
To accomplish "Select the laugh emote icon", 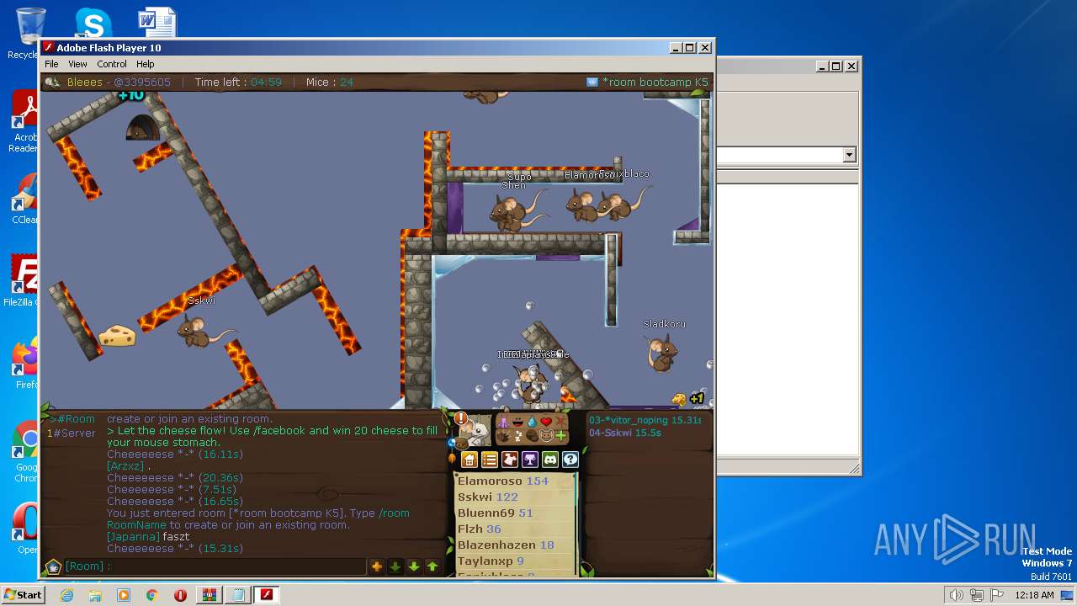I will click(x=518, y=423).
